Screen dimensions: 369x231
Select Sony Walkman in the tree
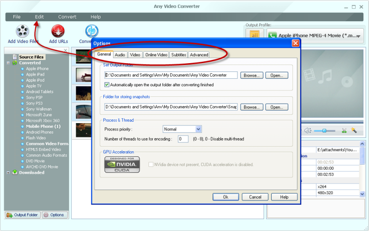tap(39, 109)
